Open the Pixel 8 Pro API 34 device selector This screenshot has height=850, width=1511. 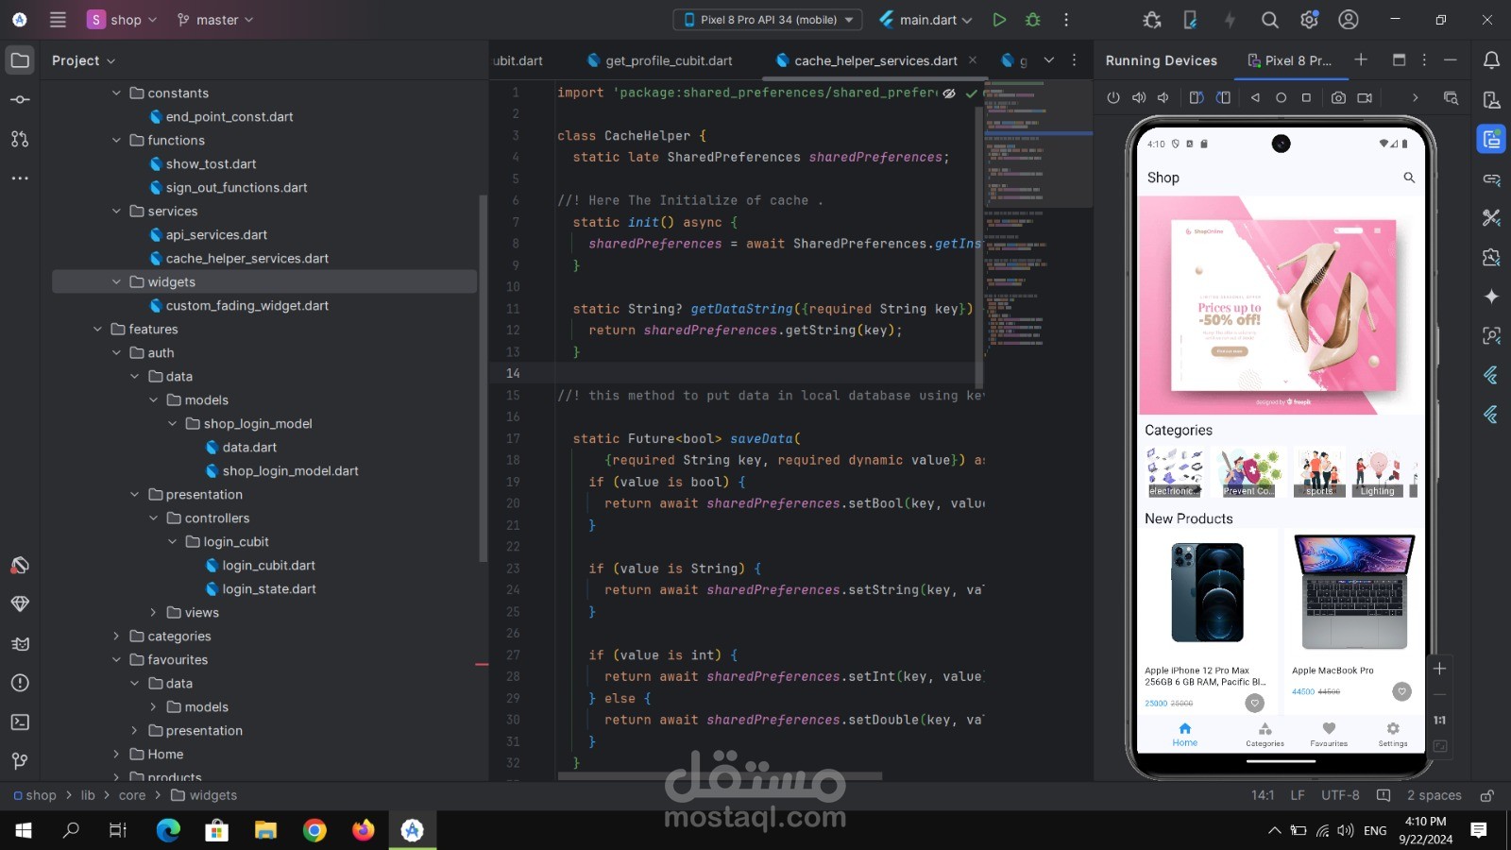767,20
